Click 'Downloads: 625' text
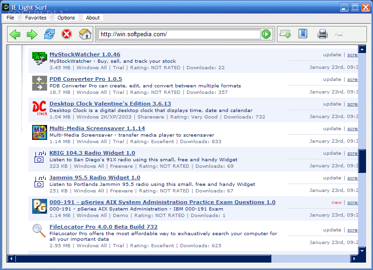373x270 pixels. click(200, 246)
